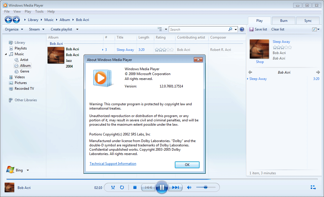Open the View menu
Image resolution: width=324 pixels, height=197 pixels.
[x=17, y=12]
